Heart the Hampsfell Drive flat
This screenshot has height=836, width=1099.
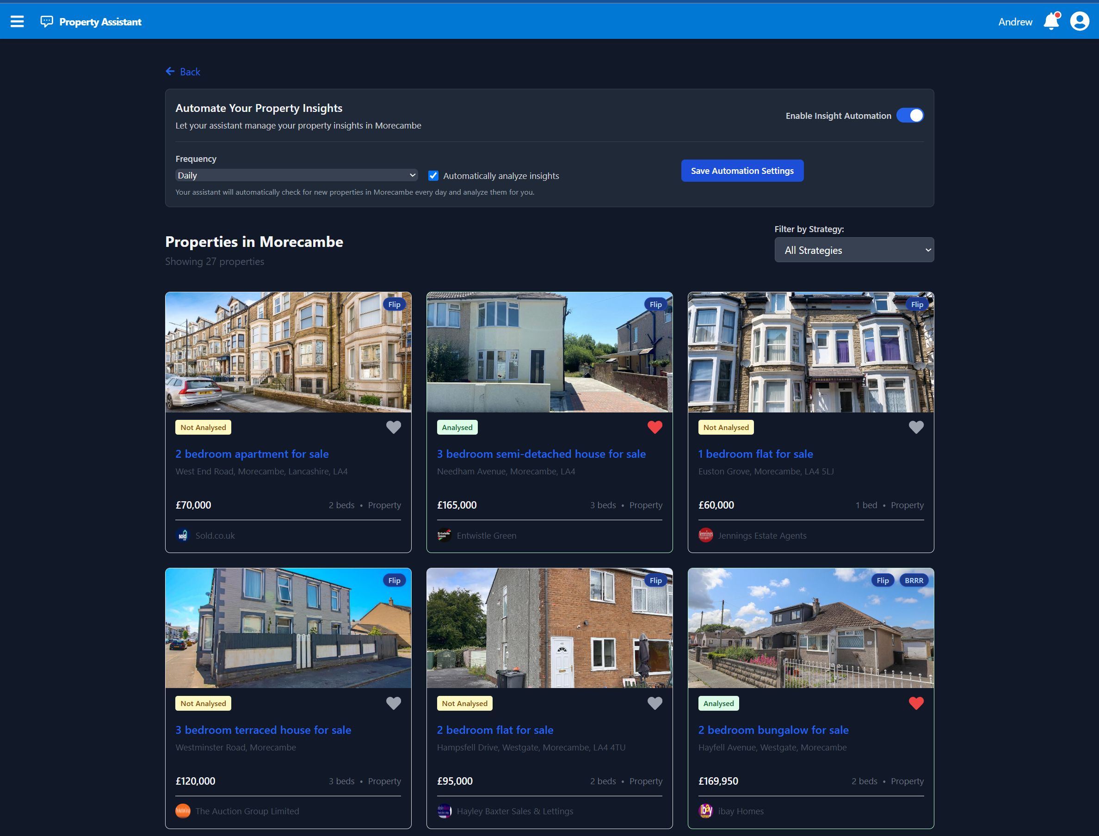pyautogui.click(x=654, y=703)
